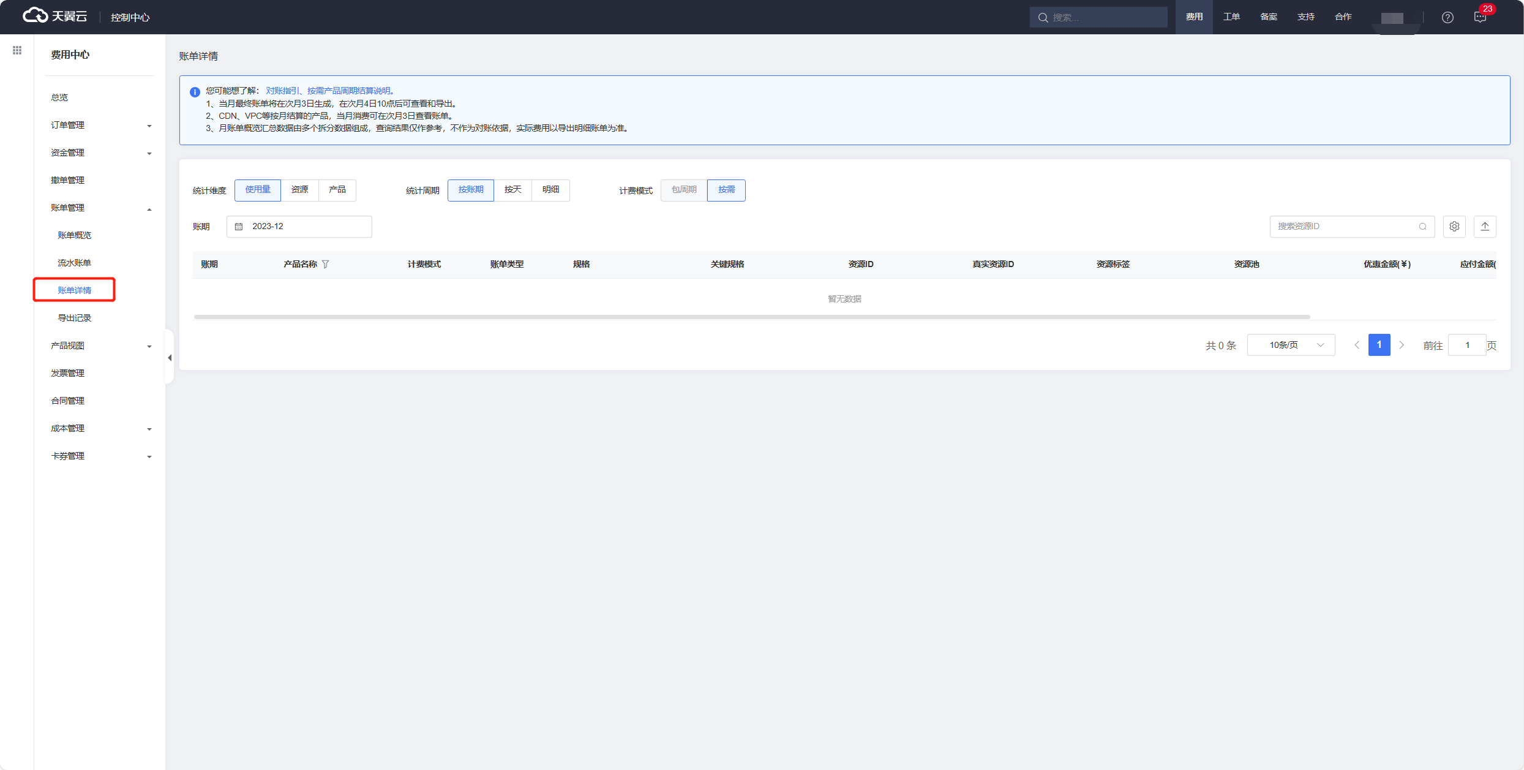1524x770 pixels.
Task: Open the 对账指引 link
Action: 282,91
